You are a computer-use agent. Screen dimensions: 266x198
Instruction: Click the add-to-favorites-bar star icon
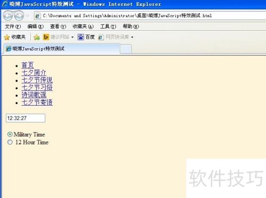point(37,37)
